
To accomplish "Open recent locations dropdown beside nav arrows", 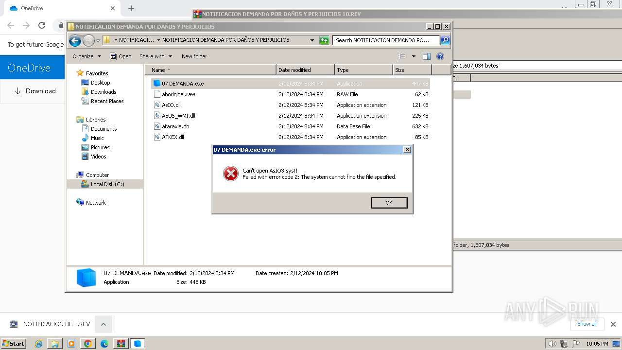I will (98, 40).
